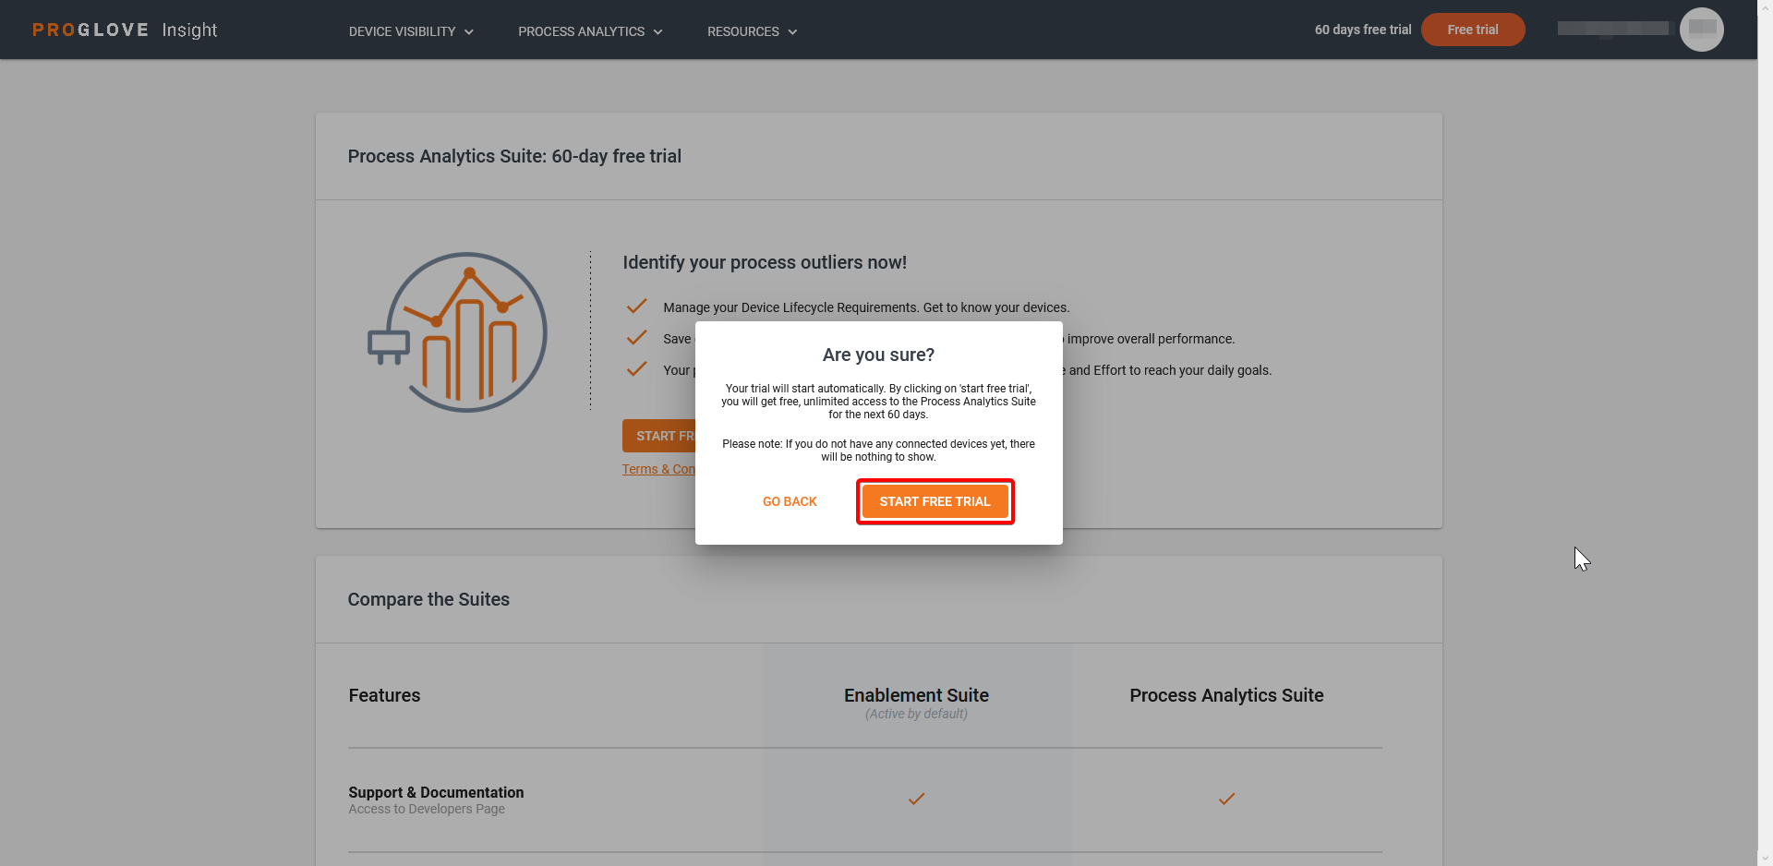Click checkmark next to the Save line
1773x866 pixels.
(636, 338)
